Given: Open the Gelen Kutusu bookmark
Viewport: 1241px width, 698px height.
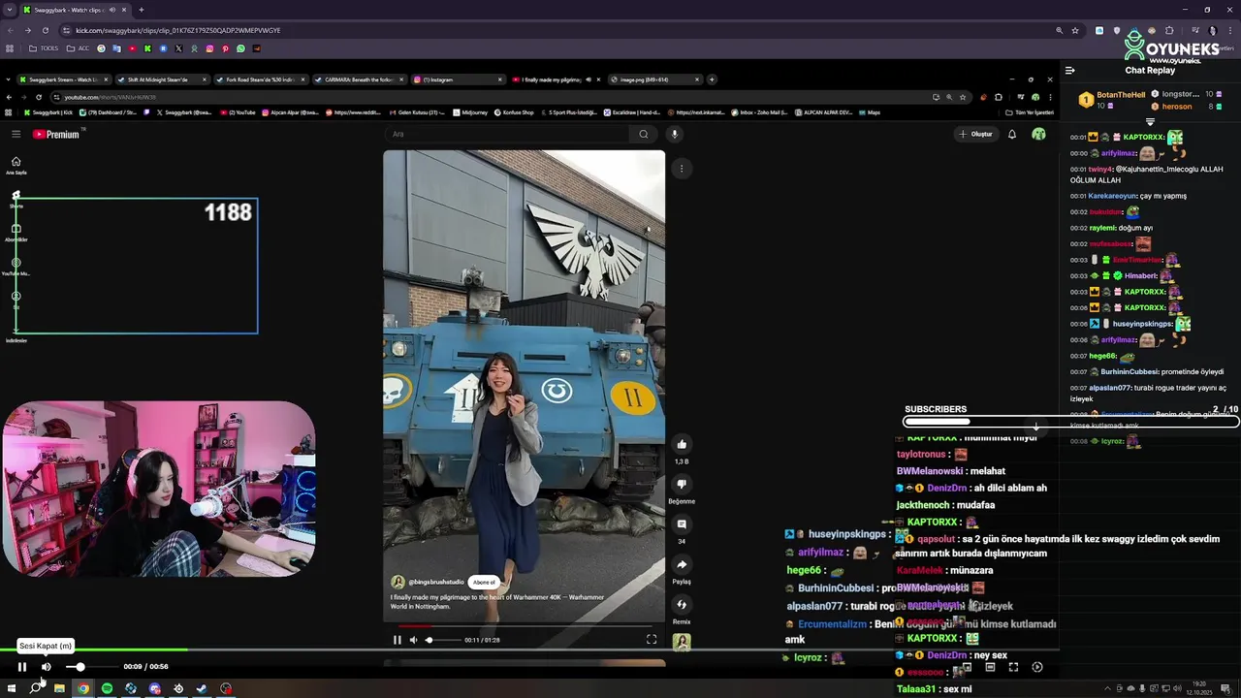Looking at the screenshot, I should (x=419, y=112).
